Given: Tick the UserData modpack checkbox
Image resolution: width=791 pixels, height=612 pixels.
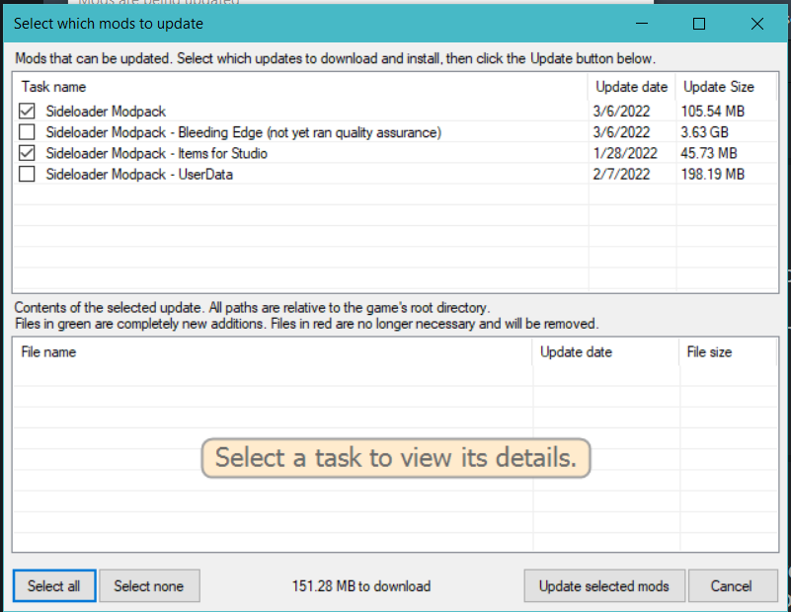Looking at the screenshot, I should 27,174.
